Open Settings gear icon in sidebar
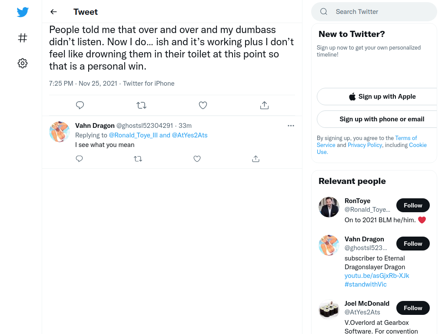 coord(23,63)
